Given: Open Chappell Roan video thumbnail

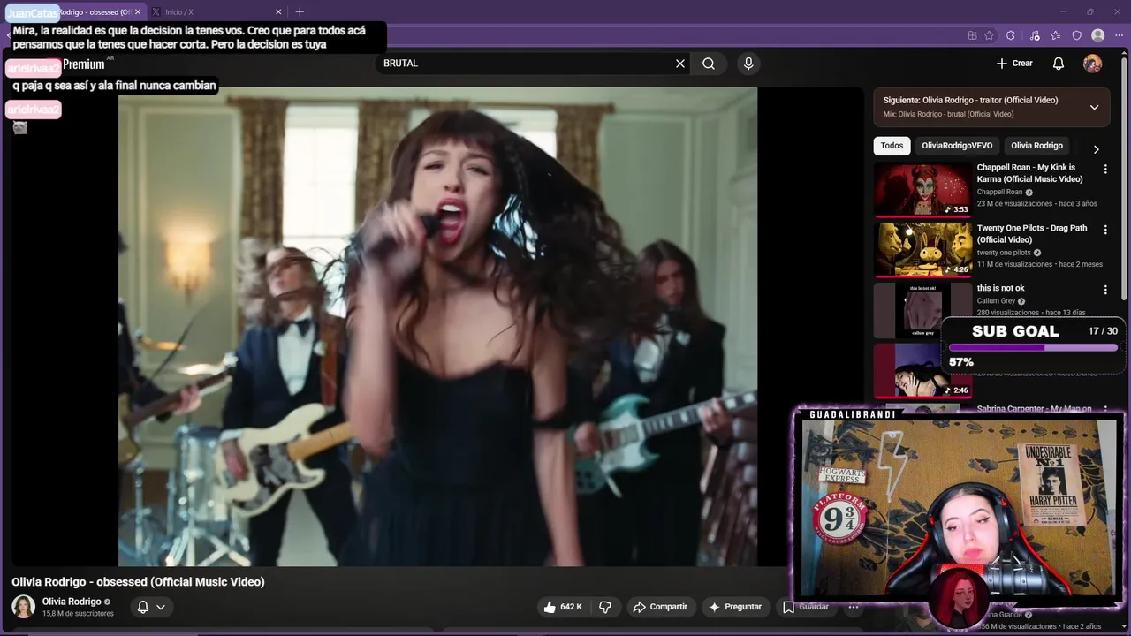Looking at the screenshot, I should click(x=922, y=189).
